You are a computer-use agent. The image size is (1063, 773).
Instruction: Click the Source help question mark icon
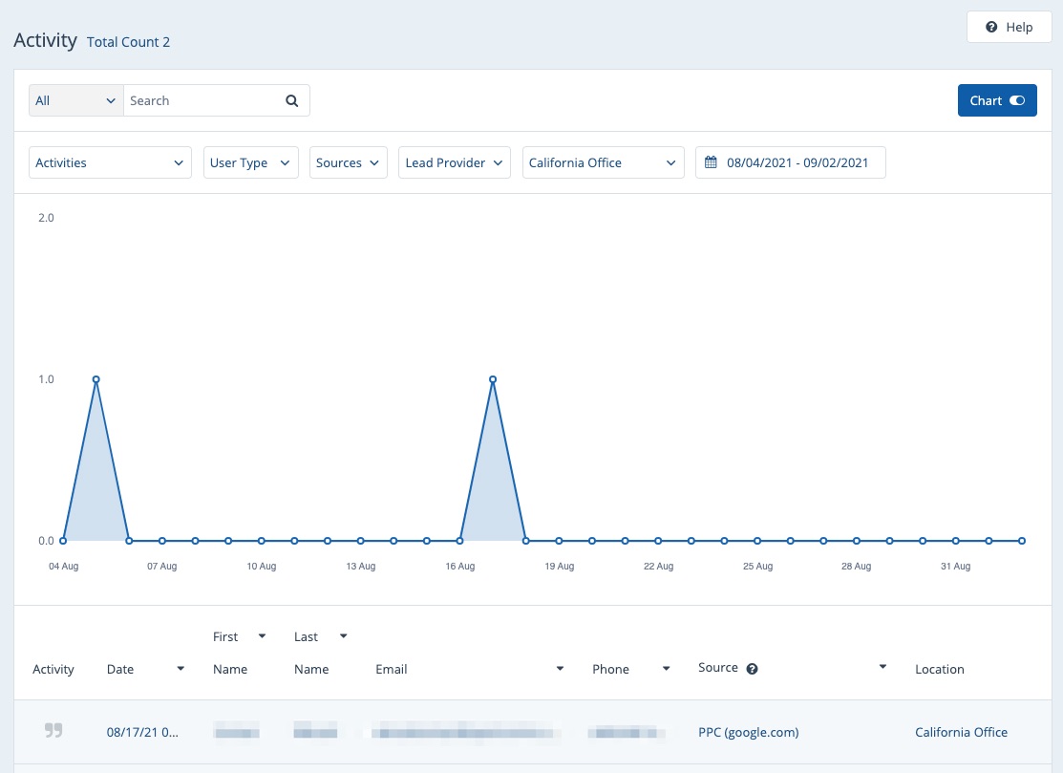[753, 669]
